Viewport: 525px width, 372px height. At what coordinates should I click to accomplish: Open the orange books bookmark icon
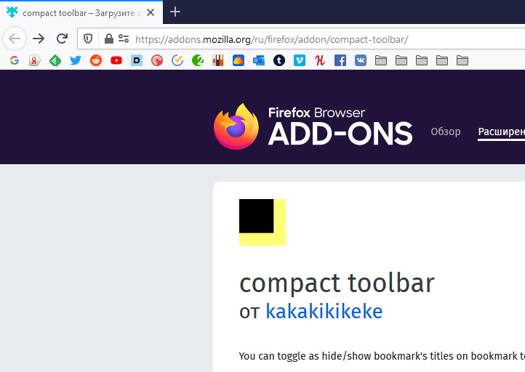218,60
